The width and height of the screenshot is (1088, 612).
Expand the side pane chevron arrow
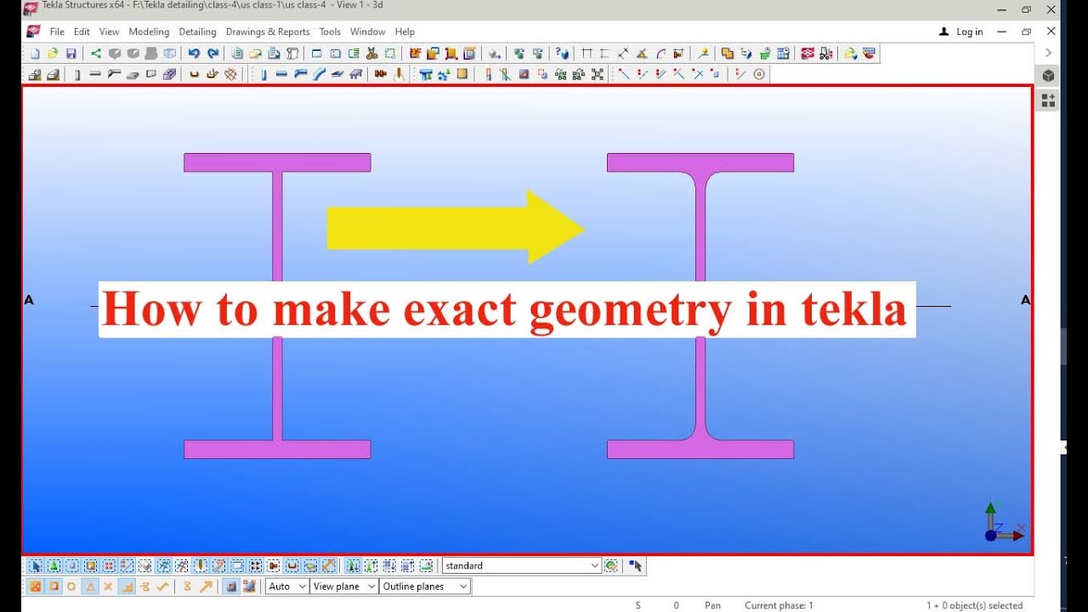click(x=1049, y=52)
